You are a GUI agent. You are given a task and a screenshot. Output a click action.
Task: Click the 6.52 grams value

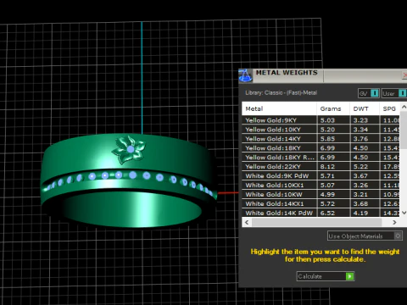[x=327, y=213]
